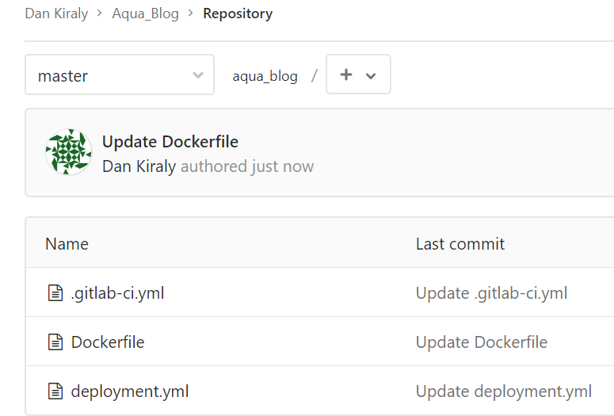
Task: Expand the branch selector chevron arrow
Action: point(198,75)
